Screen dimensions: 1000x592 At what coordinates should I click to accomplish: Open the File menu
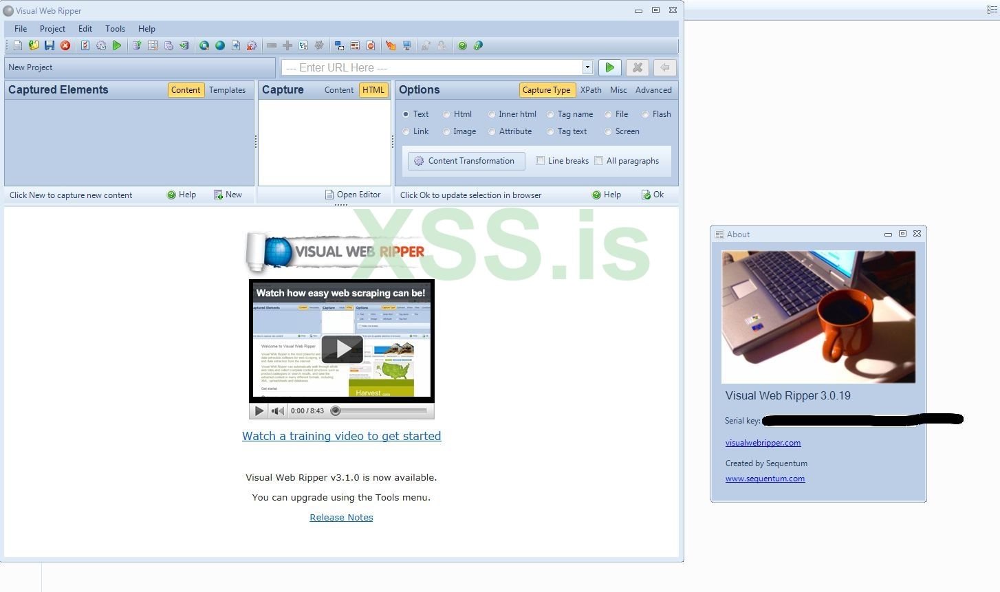pyautogui.click(x=21, y=29)
